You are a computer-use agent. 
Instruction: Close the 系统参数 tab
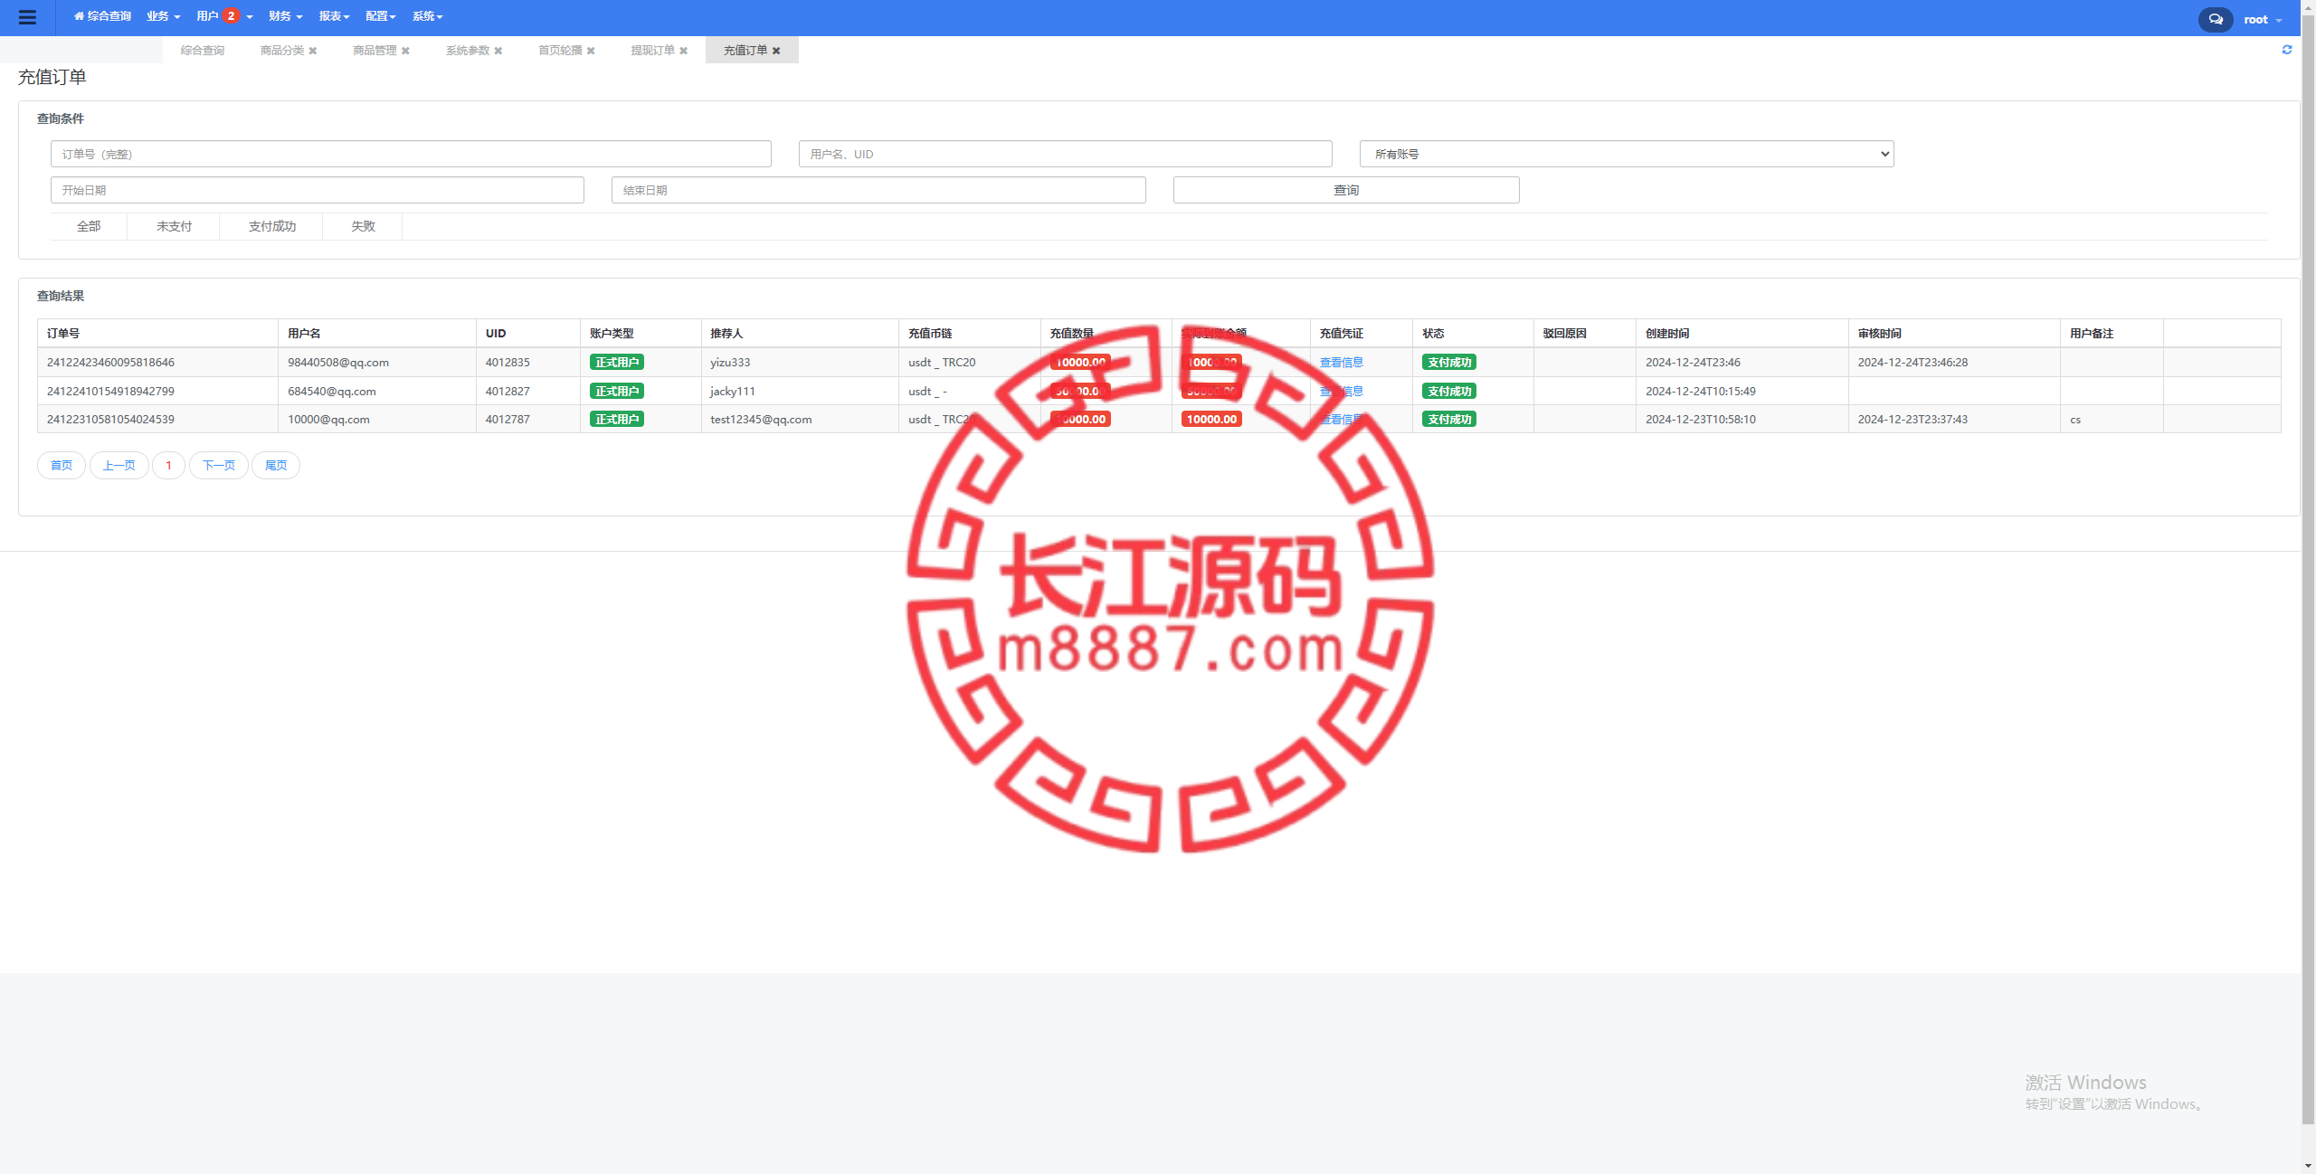pos(498,51)
